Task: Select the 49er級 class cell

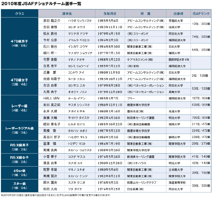Action: (20, 173)
